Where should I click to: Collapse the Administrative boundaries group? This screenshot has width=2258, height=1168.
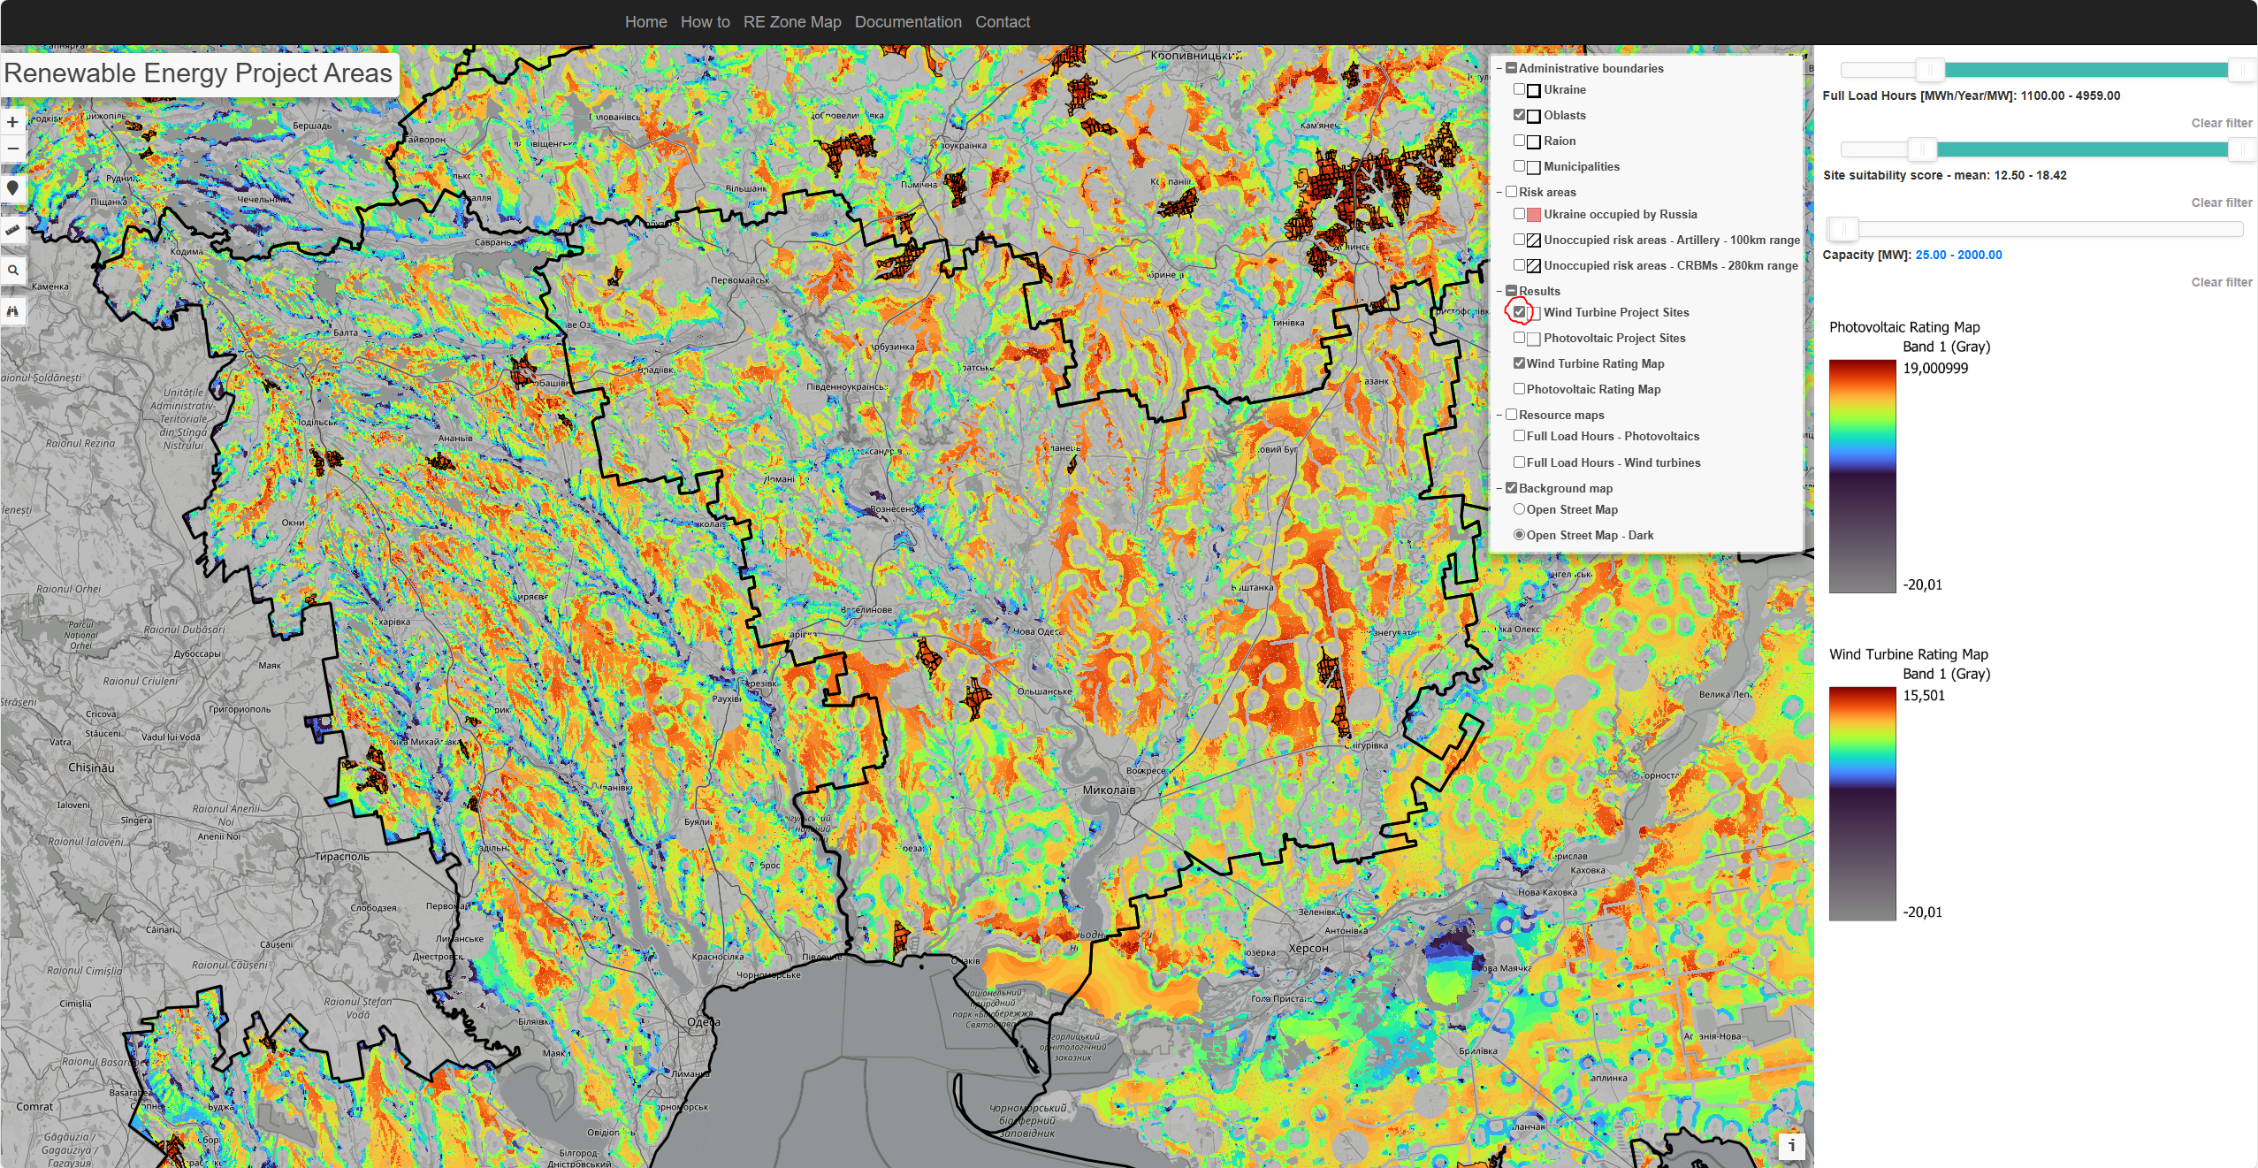click(1499, 68)
